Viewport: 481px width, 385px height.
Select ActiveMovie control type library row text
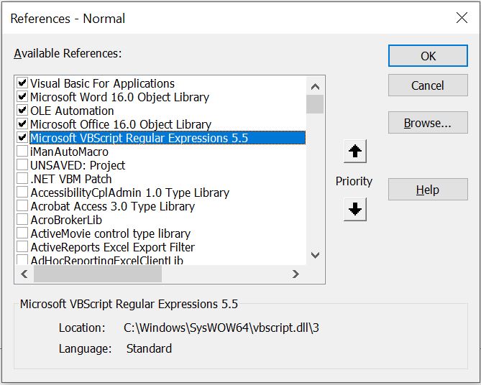point(111,233)
